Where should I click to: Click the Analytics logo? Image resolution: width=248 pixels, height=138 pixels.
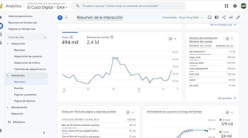1,6
